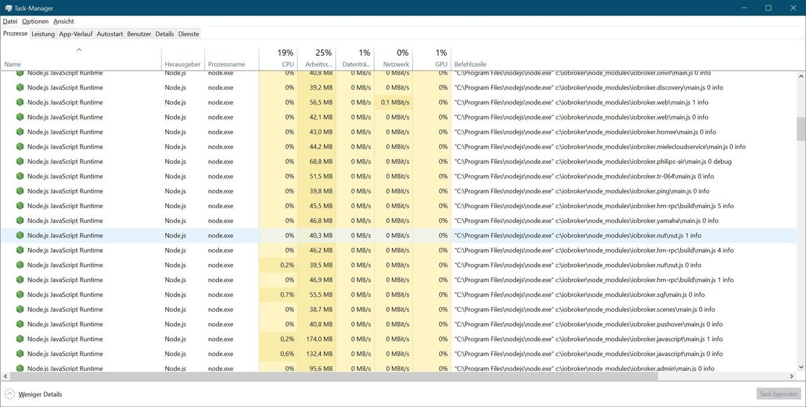Screen dimensions: 806x407
Task: Click the 38,7 MB memory value in the scenes row
Action: tap(320, 309)
